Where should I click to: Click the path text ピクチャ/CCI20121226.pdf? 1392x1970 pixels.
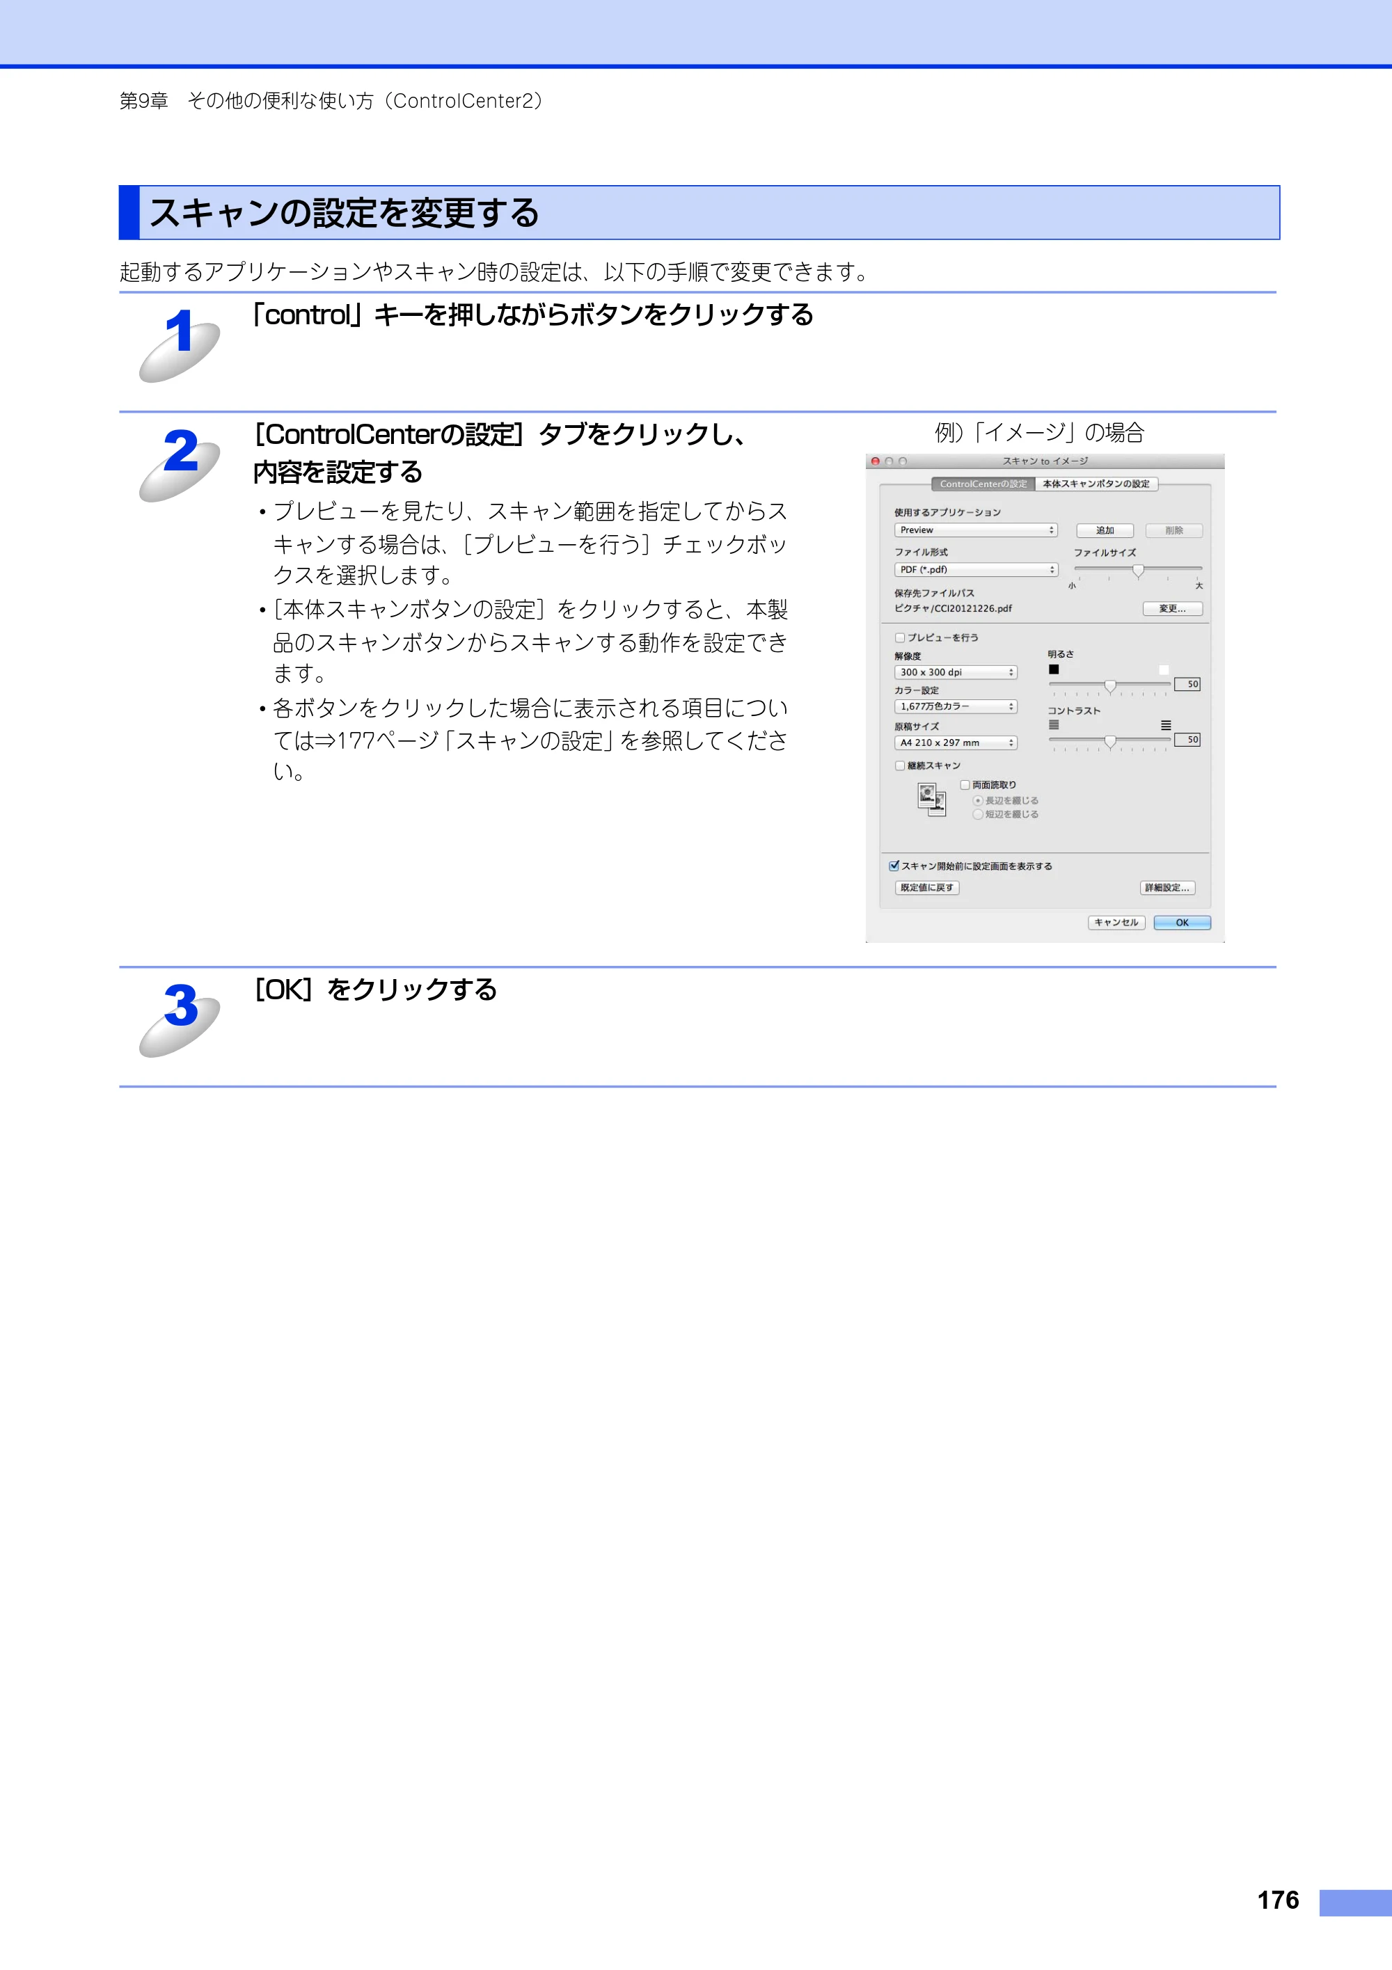(954, 608)
